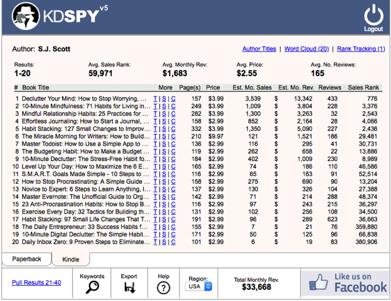Click C link for Master Todoist row

[173, 144]
